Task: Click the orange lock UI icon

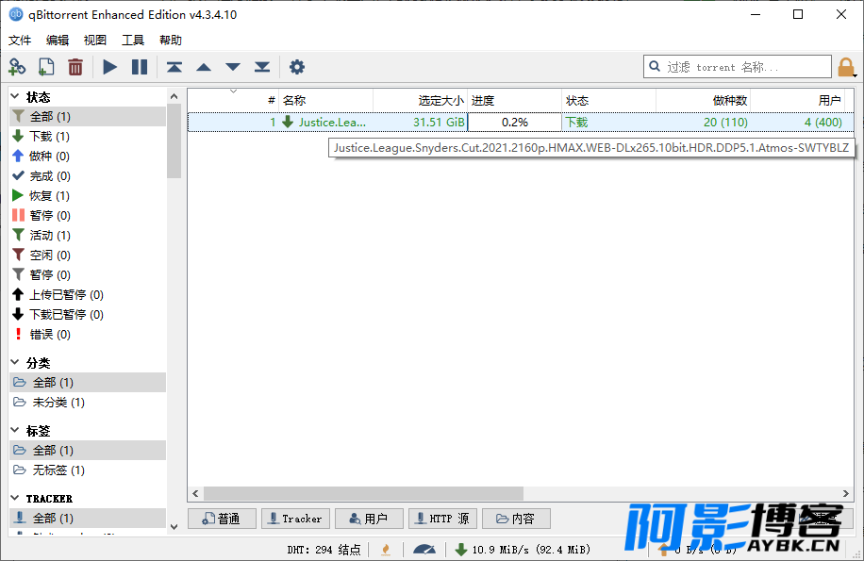Action: (x=846, y=67)
